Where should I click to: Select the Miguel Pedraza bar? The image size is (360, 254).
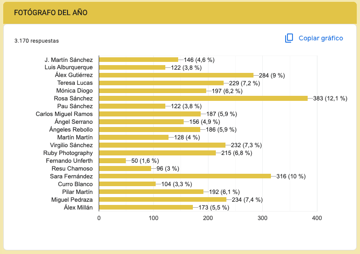pyautogui.click(x=163, y=200)
